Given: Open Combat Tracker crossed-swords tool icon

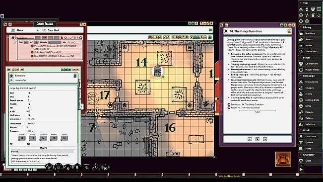Looking at the screenshot, I should (x=301, y=9).
